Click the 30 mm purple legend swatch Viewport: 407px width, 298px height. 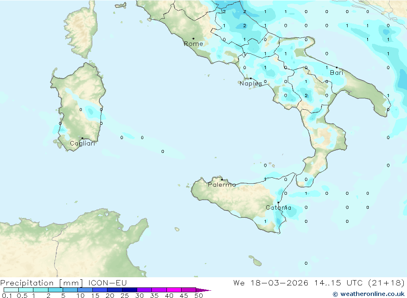[x=144, y=290]
